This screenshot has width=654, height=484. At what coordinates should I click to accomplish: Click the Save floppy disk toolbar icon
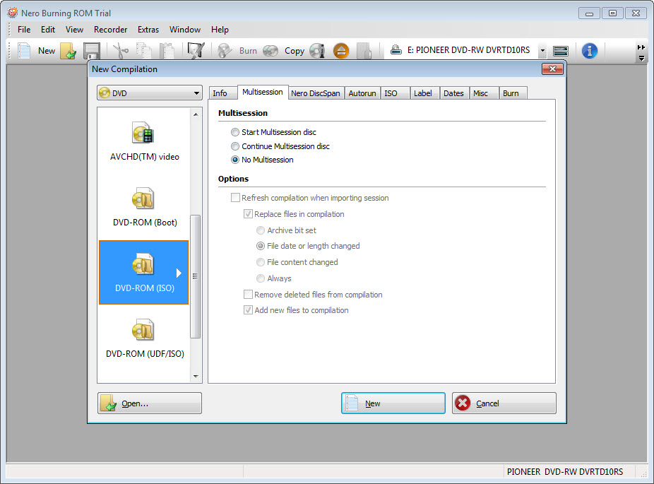tap(92, 51)
